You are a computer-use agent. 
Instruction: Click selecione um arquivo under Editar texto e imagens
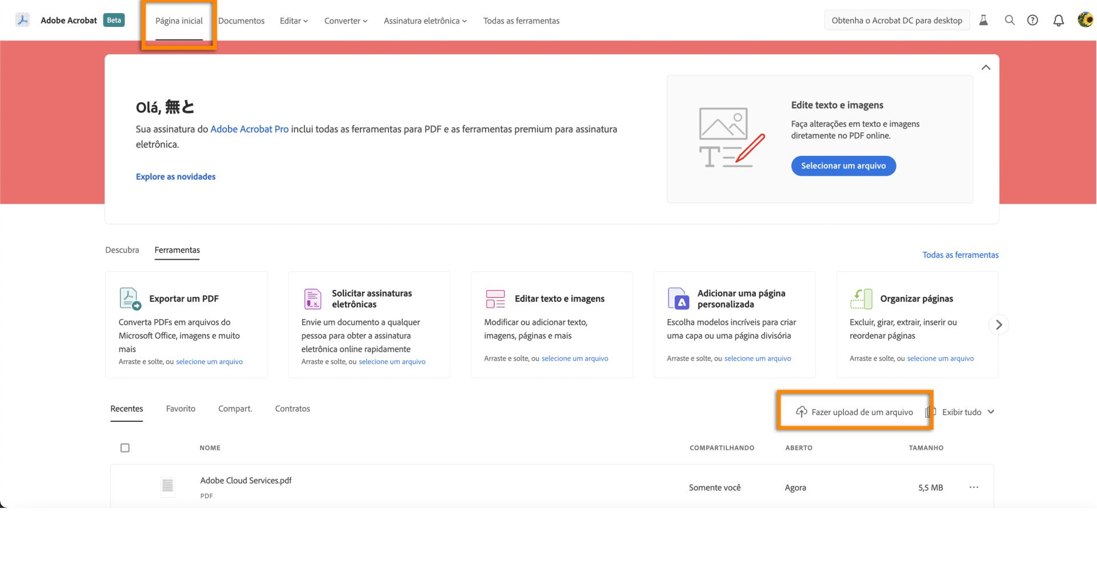(x=575, y=358)
